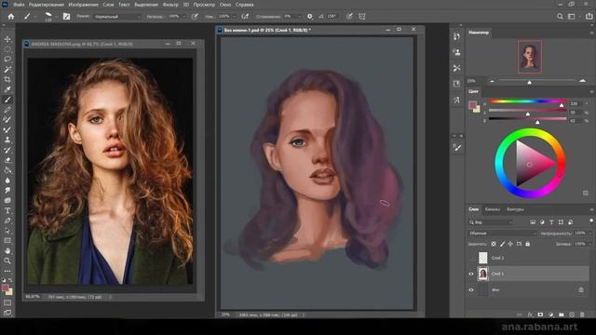Open the Изображение menu
This screenshot has width=596, height=335.
point(83,5)
